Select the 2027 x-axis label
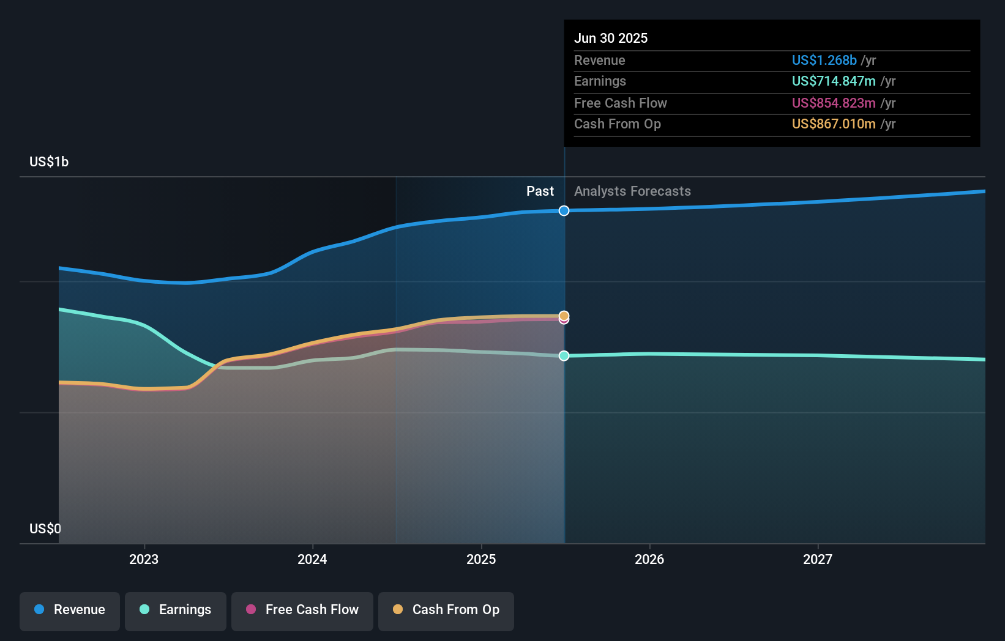 tap(818, 559)
